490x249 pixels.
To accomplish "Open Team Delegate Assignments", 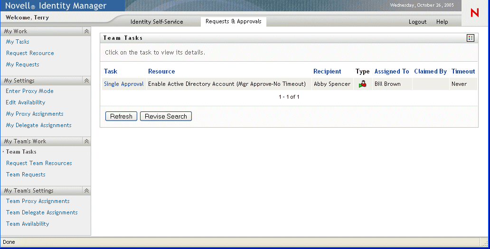I will [x=42, y=212].
